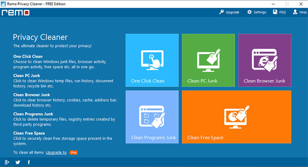Image resolution: width=308 pixels, height=167 pixels.
Task: Click the Help person icon
Action: coord(295,12)
